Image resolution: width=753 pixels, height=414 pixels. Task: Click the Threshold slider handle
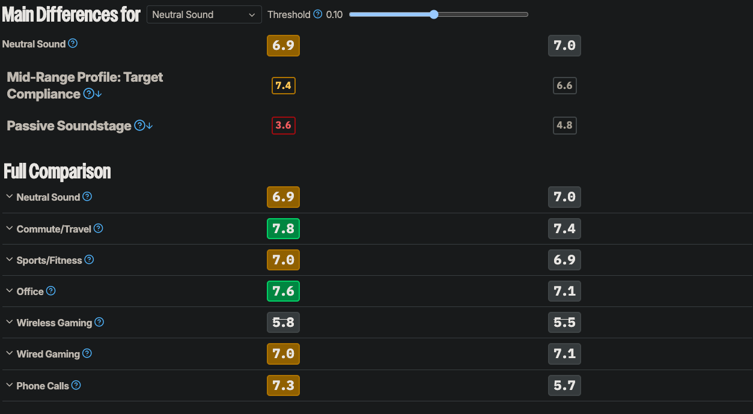434,14
